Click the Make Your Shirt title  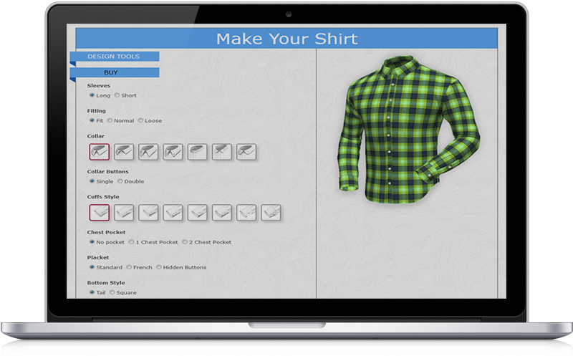(x=287, y=39)
